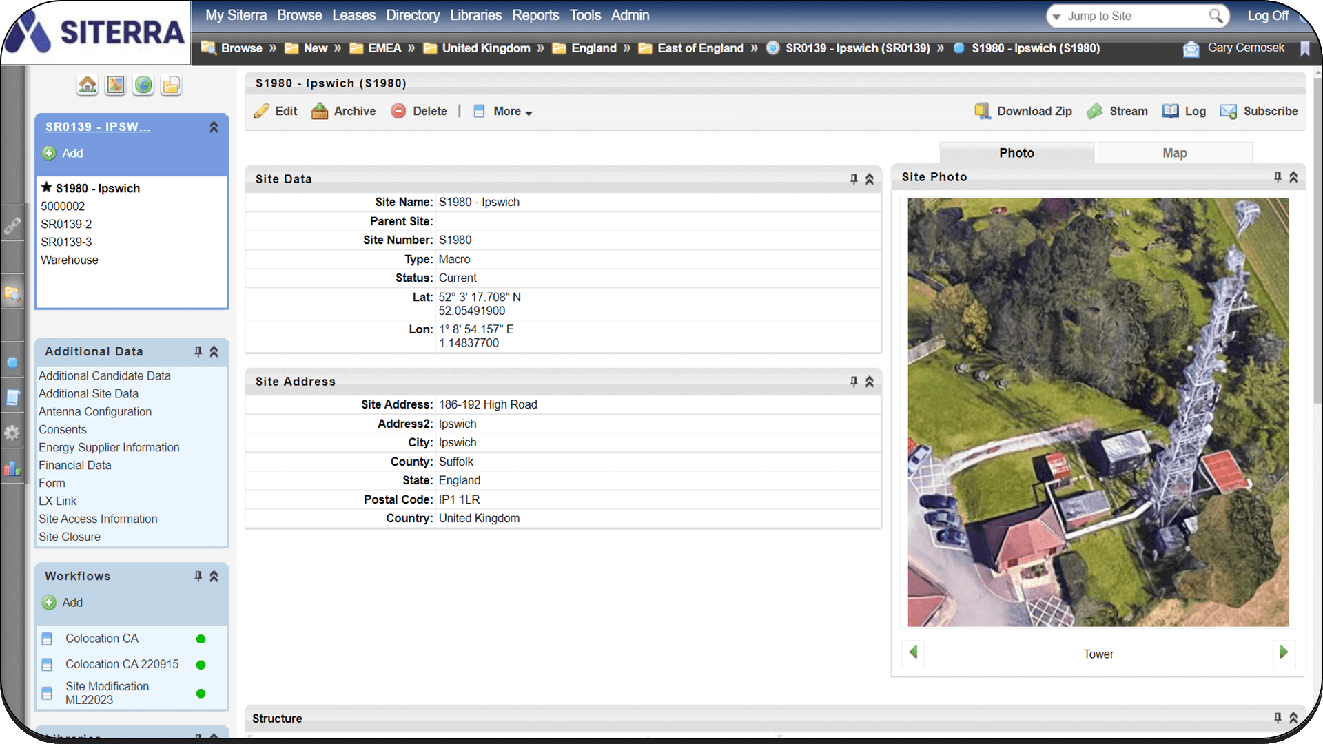Open the Admin menu
The width and height of the screenshot is (1323, 744).
tap(630, 15)
